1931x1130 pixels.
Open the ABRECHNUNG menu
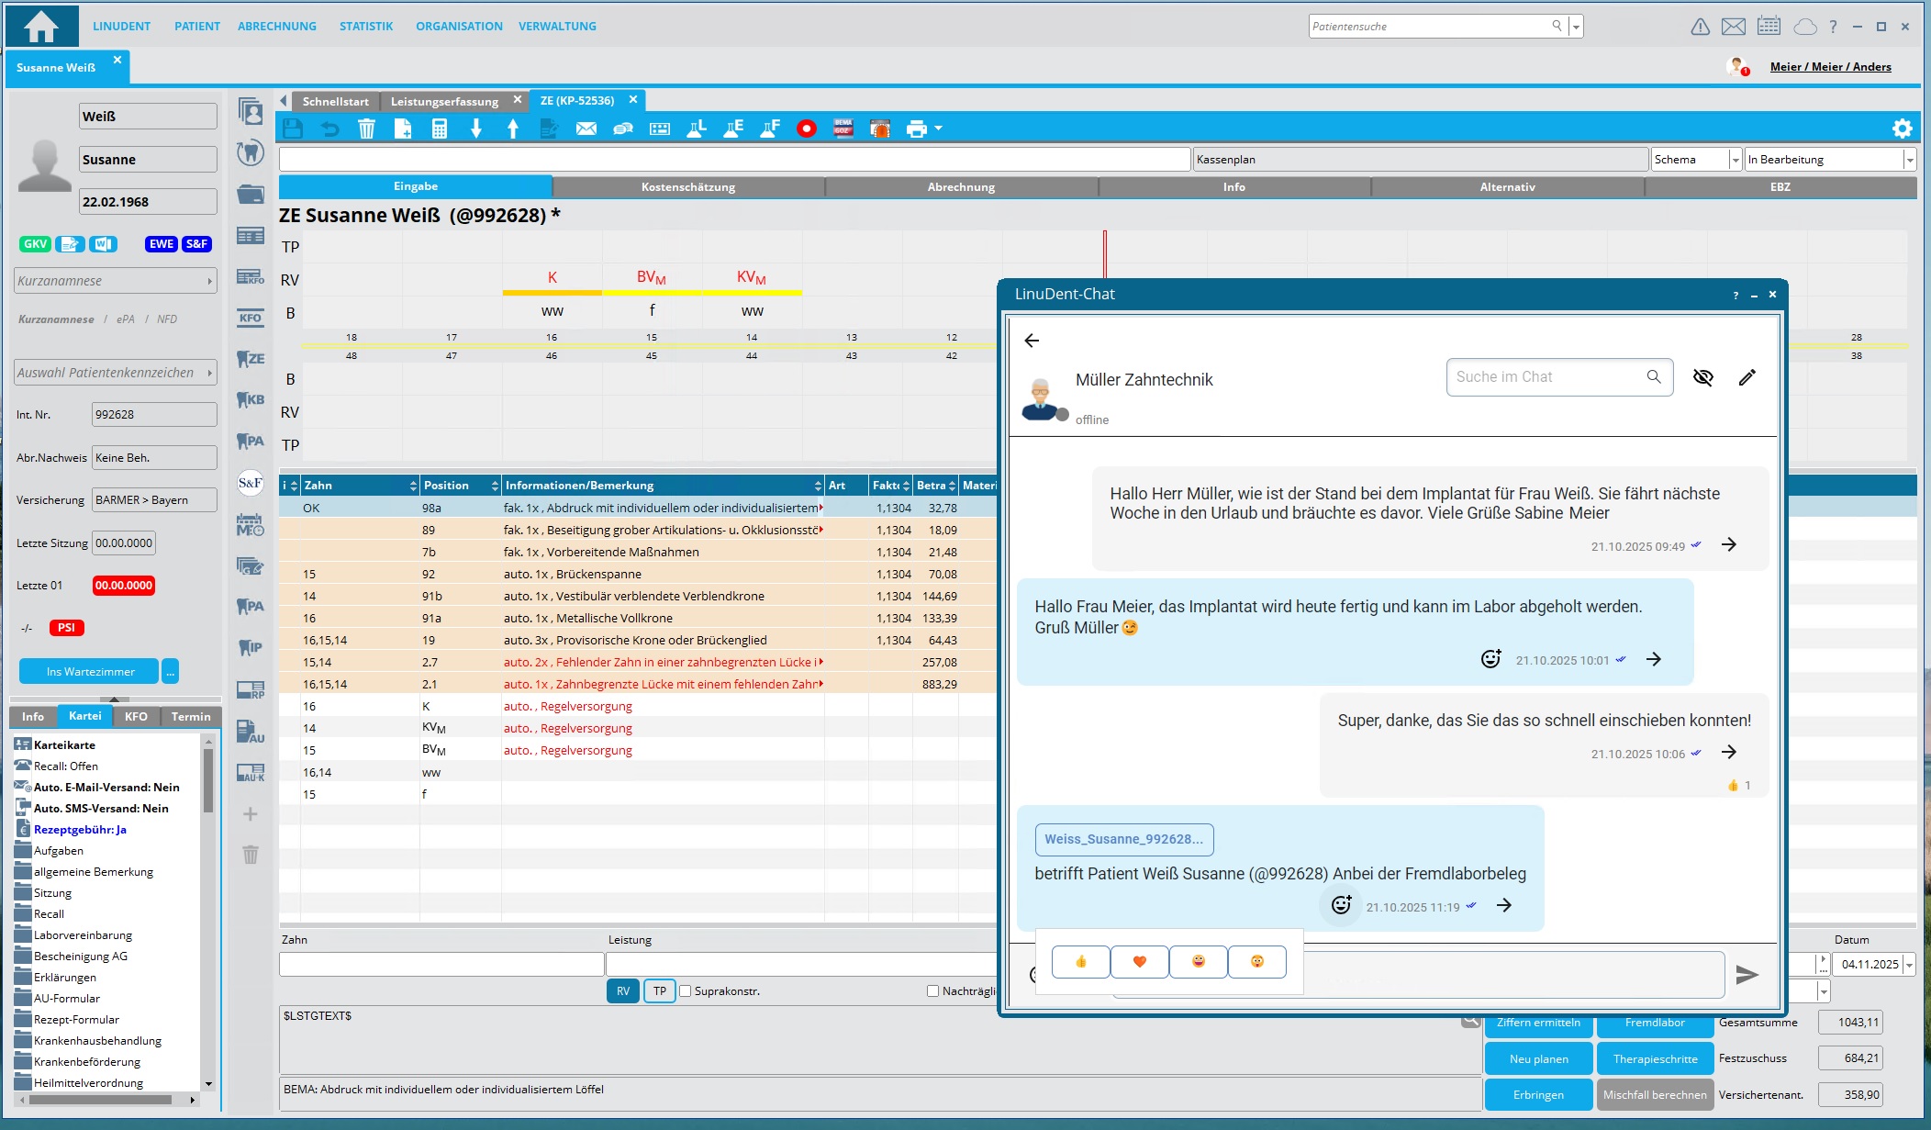coord(276,27)
